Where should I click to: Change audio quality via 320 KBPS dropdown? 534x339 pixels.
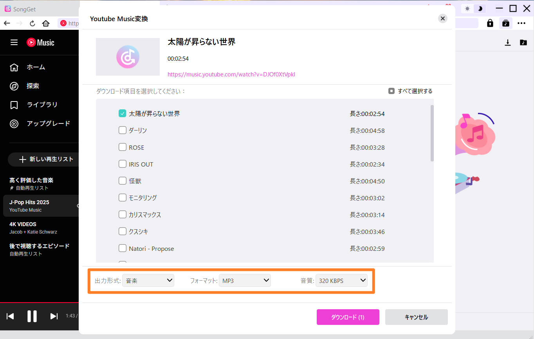coord(341,280)
